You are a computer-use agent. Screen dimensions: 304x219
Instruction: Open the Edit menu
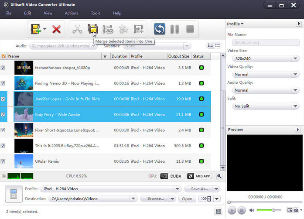[27, 13]
